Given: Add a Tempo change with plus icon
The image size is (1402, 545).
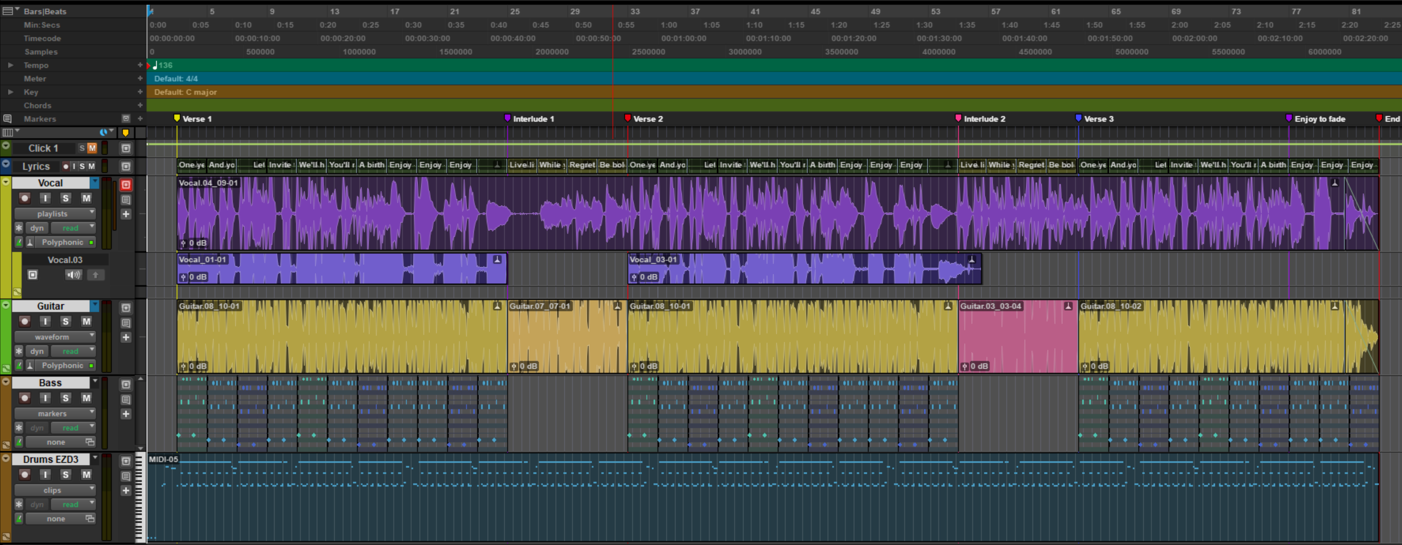Looking at the screenshot, I should click(x=140, y=65).
